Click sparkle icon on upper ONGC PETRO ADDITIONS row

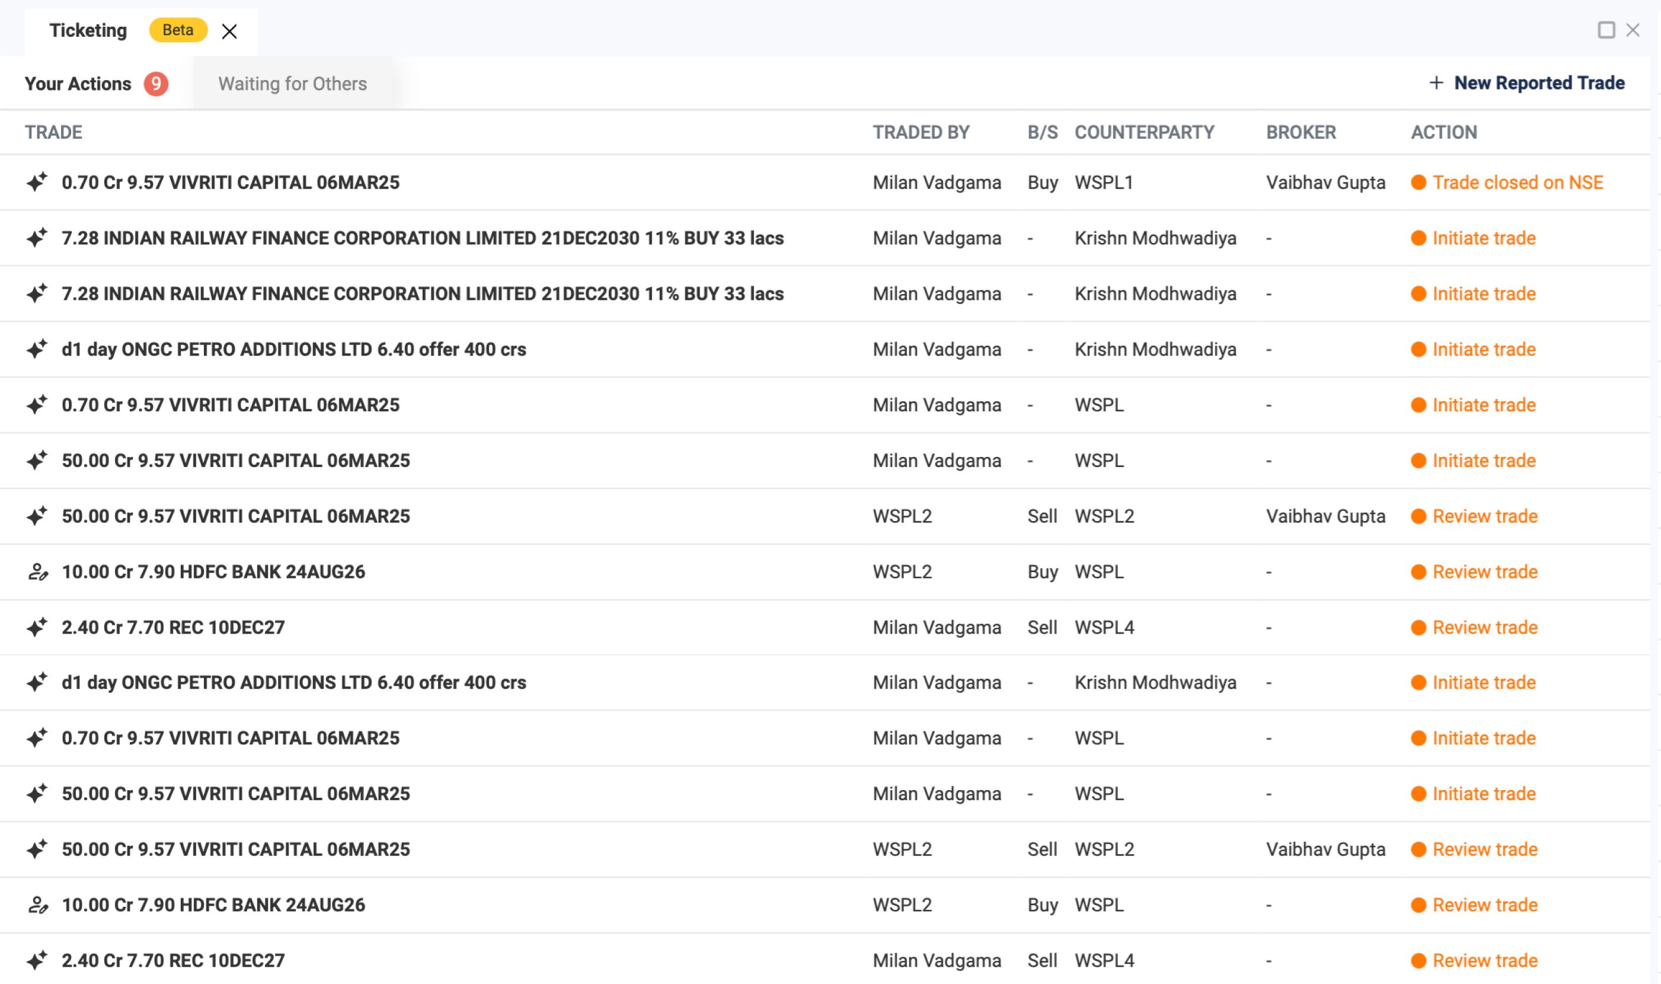point(37,349)
